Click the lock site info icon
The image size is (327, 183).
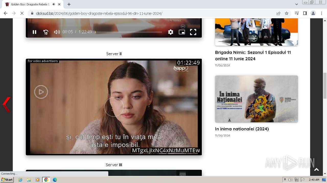pyautogui.click(x=32, y=13)
